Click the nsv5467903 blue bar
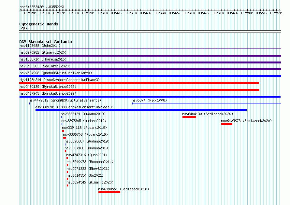Viewport: 290px width, 205px height. [150, 97]
